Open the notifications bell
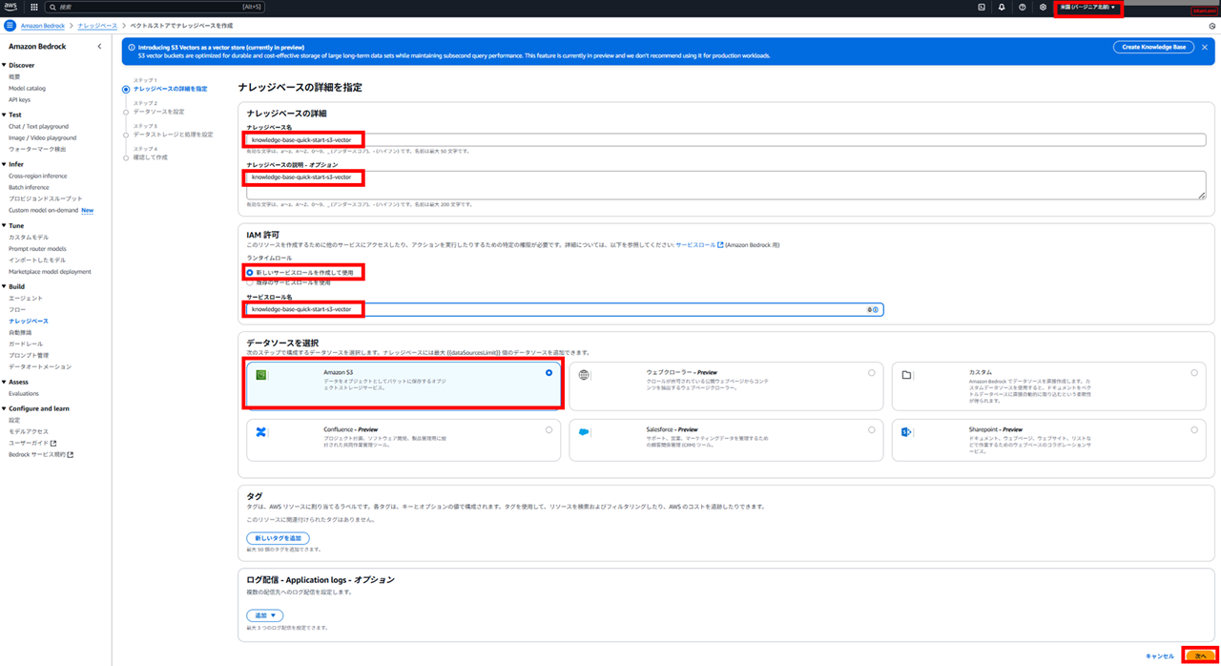Screen dimensions: 1221x666 1002,7
